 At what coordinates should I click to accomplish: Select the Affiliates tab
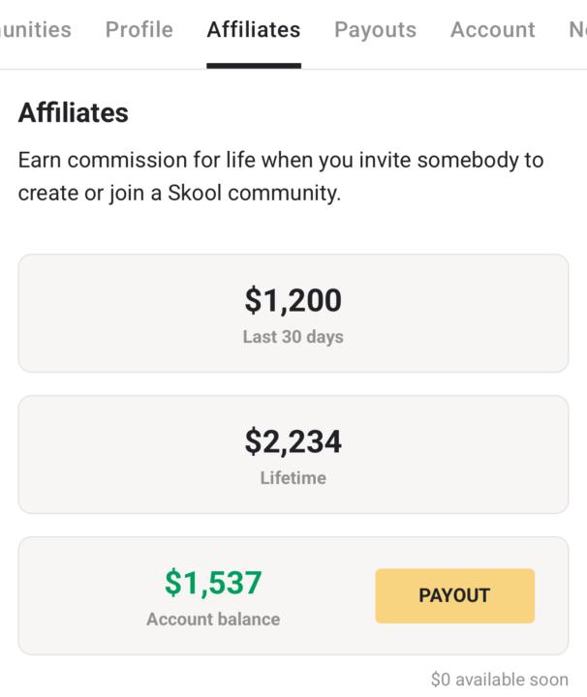253,30
